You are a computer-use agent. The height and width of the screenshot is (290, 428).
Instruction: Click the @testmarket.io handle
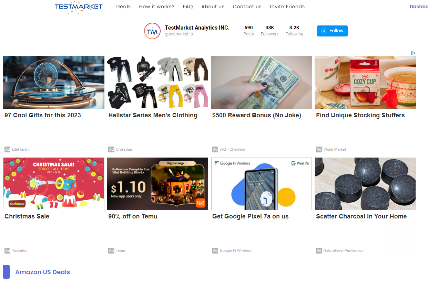(179, 34)
